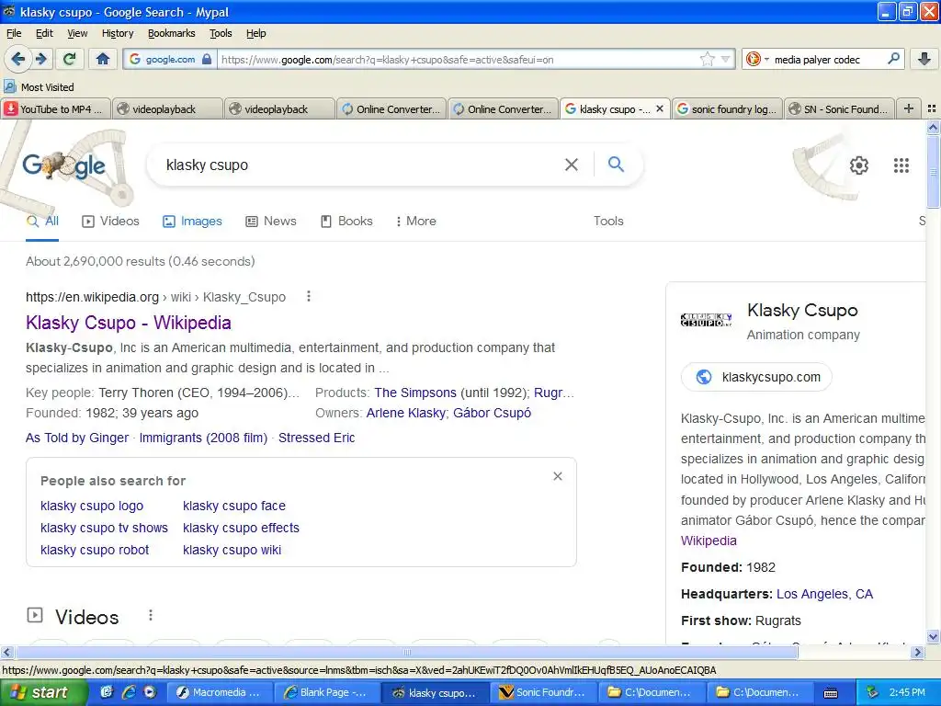The width and height of the screenshot is (941, 706).
Task: Open the Wikipedia link in knowledge panel
Action: tap(709, 541)
